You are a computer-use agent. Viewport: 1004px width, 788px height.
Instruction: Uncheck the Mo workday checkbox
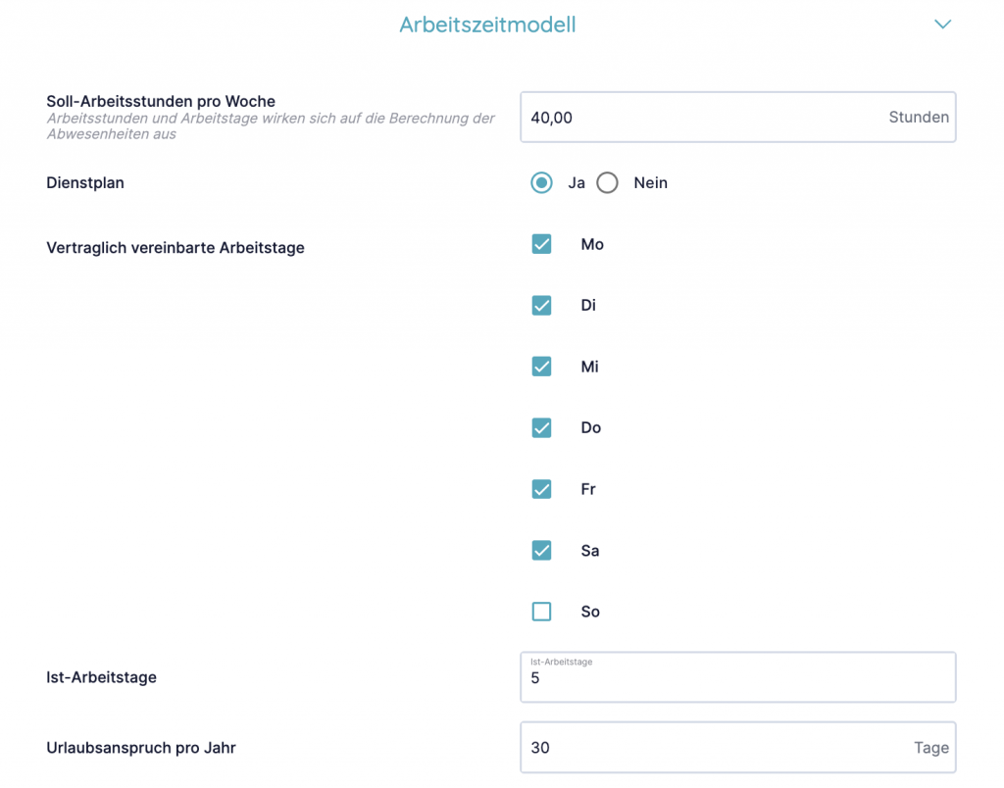click(541, 244)
